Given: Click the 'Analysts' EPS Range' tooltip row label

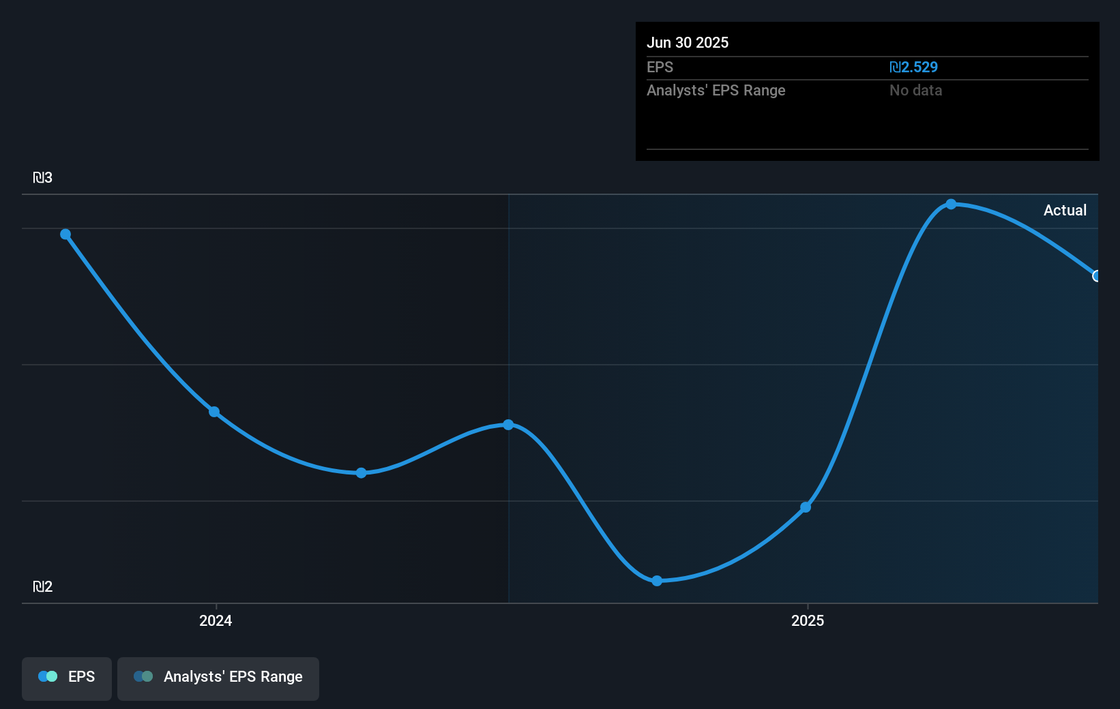Looking at the screenshot, I should 716,91.
